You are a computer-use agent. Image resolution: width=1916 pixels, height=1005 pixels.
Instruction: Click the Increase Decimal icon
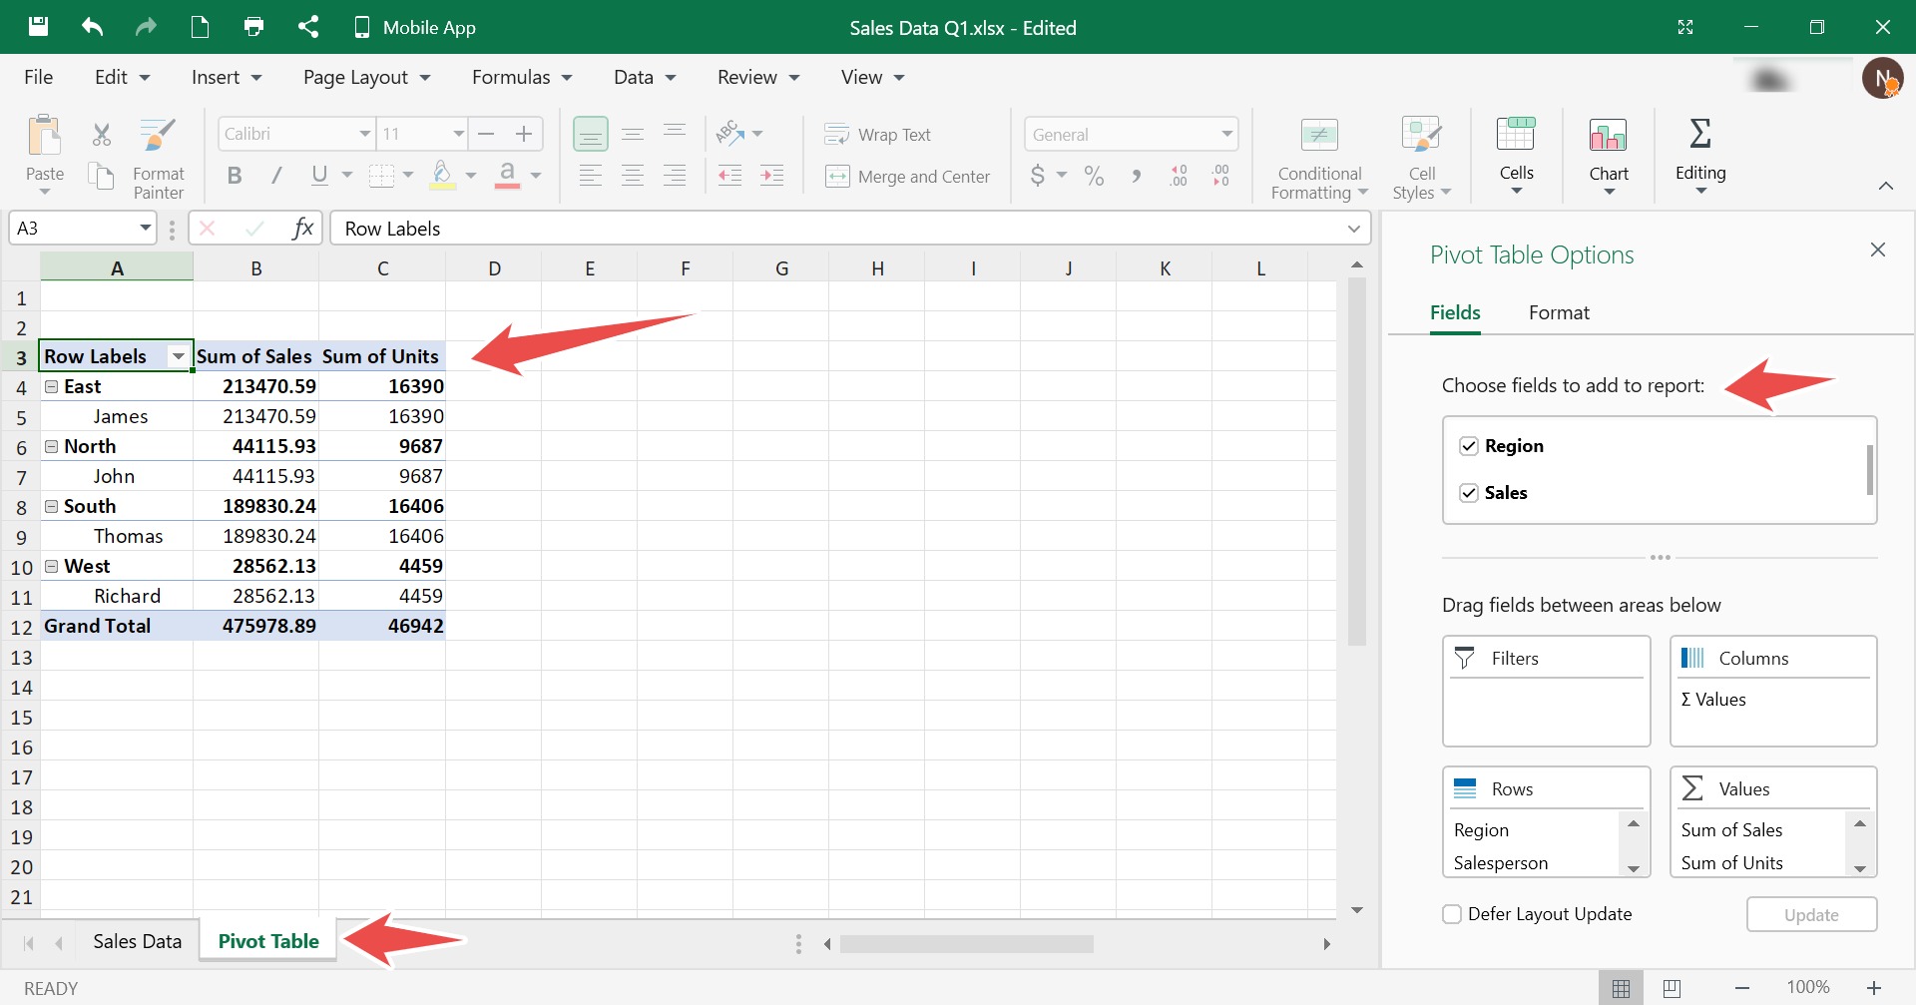[x=1179, y=176]
